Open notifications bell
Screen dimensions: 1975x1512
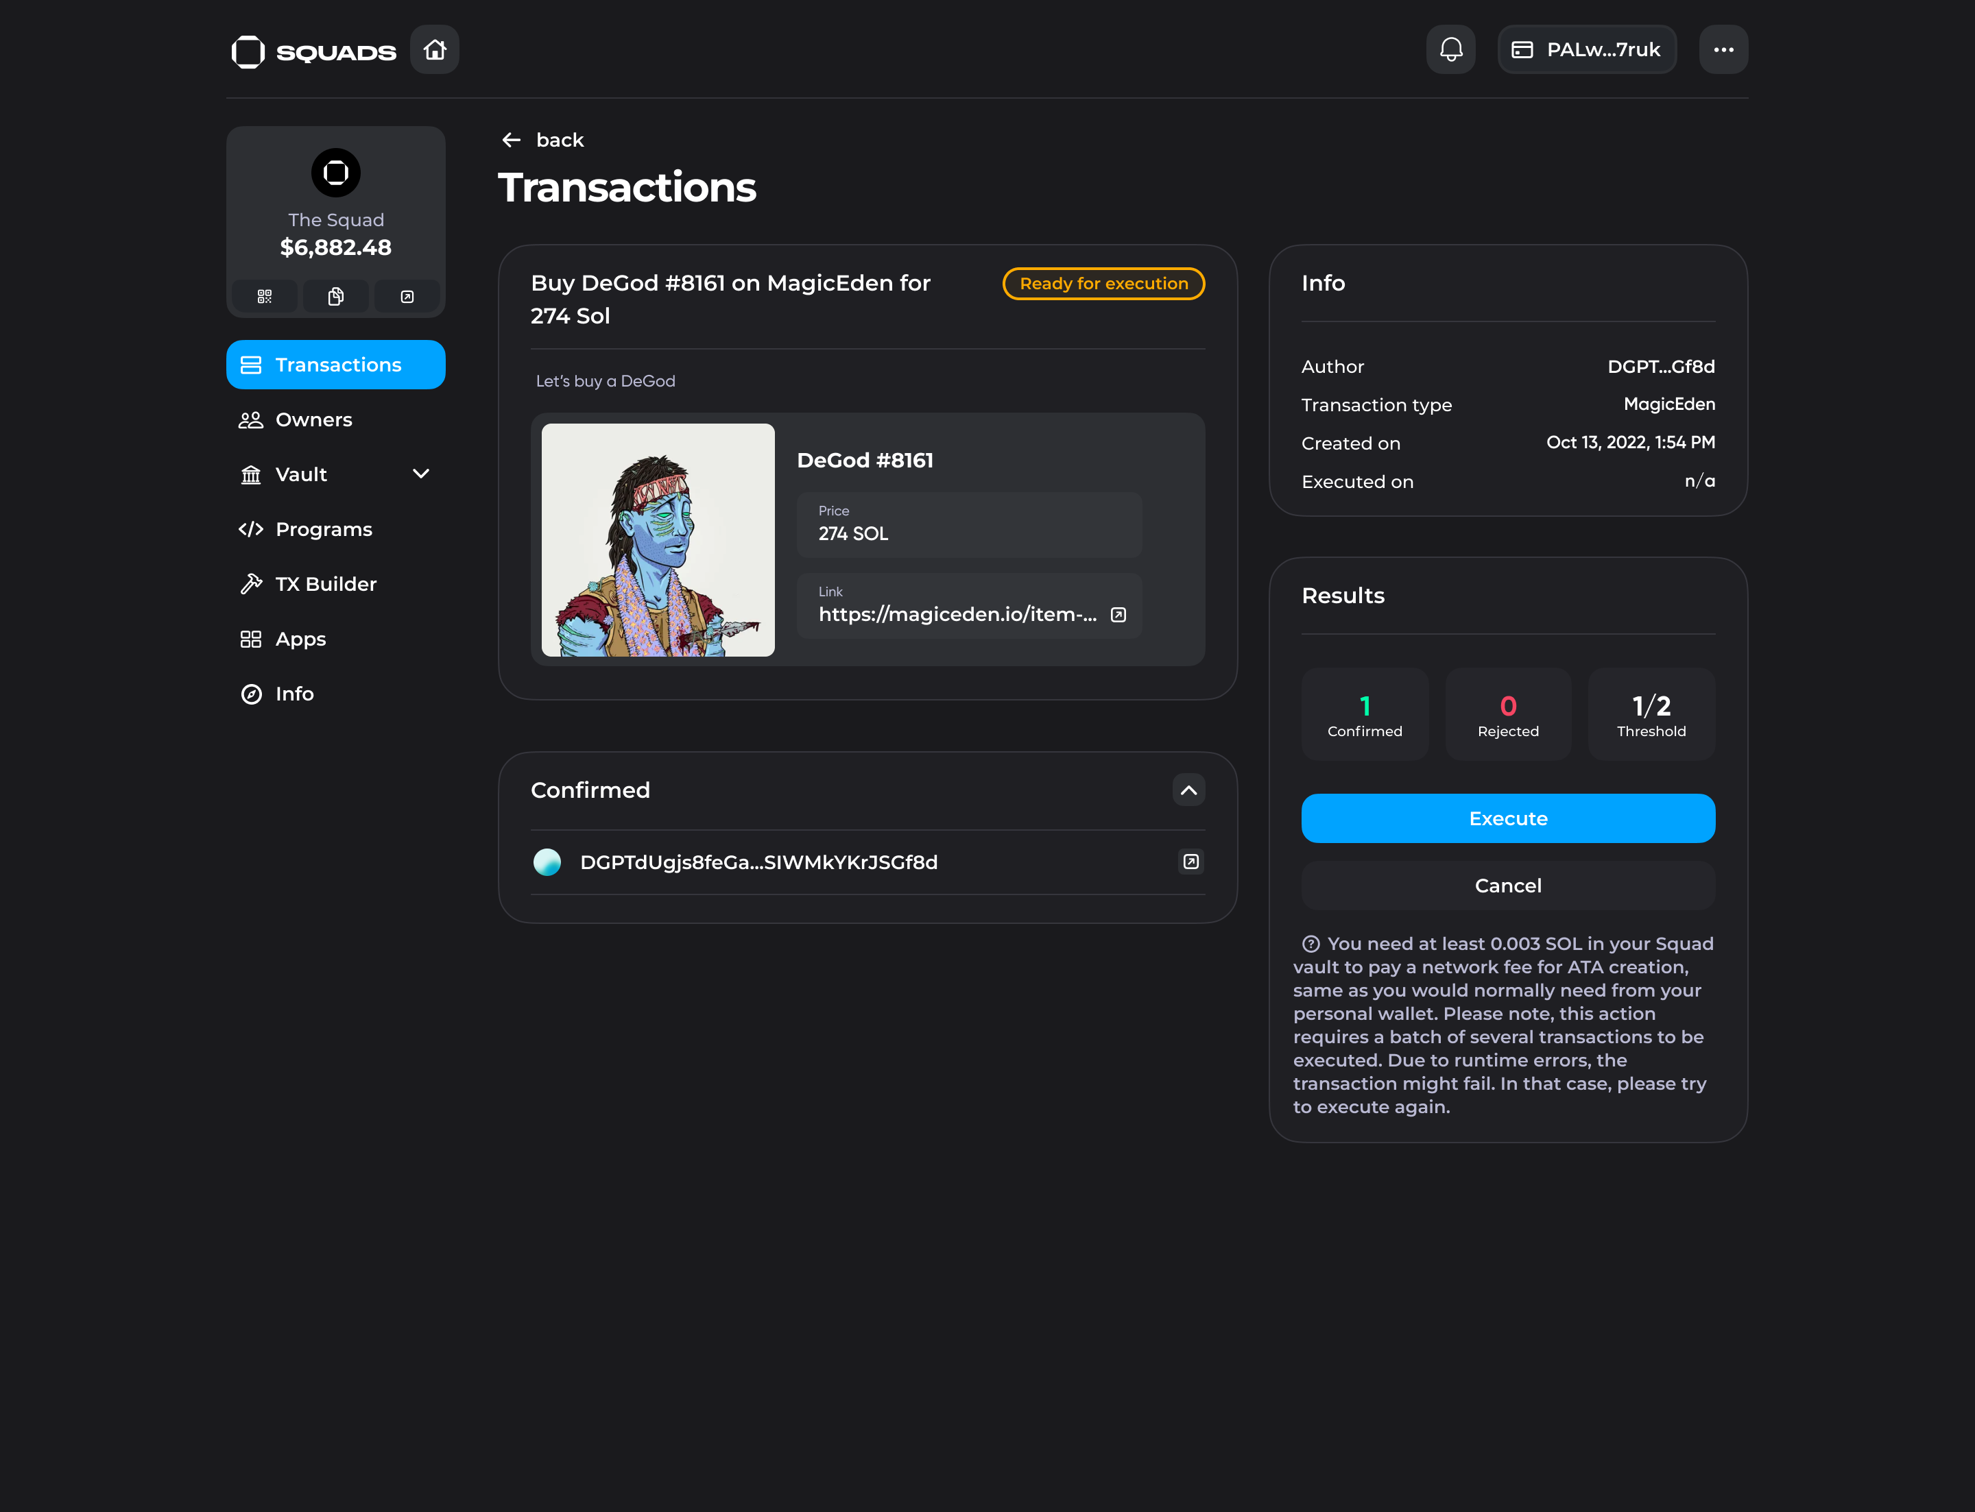click(1451, 49)
